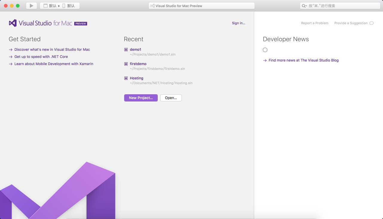Open the 默认 configuration selector
Screen dimensions: 383x219
coord(50,6)
